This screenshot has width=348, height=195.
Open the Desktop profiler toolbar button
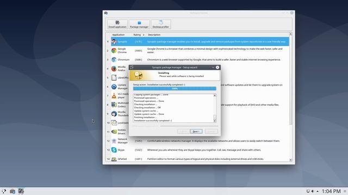pyautogui.click(x=161, y=24)
